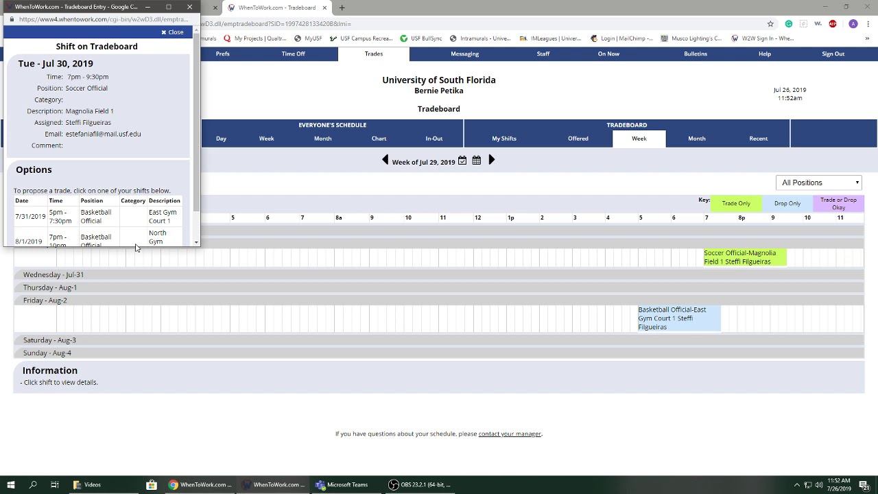Open the Help tab
Screen dimensions: 878x494
[765, 54]
